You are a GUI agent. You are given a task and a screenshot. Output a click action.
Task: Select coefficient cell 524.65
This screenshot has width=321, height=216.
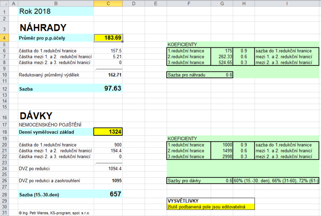click(222, 63)
